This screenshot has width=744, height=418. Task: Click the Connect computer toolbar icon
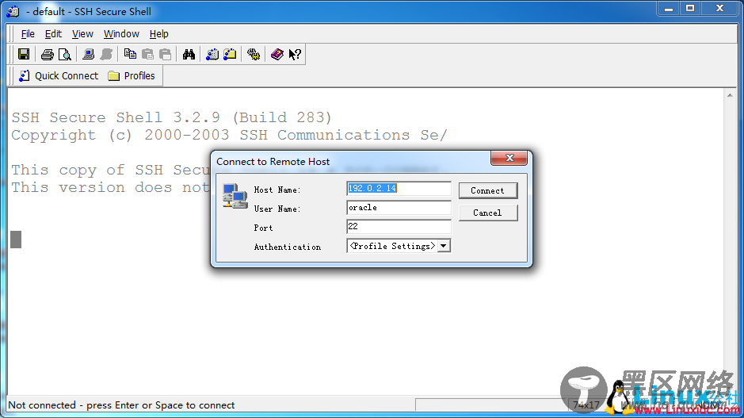(x=88, y=54)
